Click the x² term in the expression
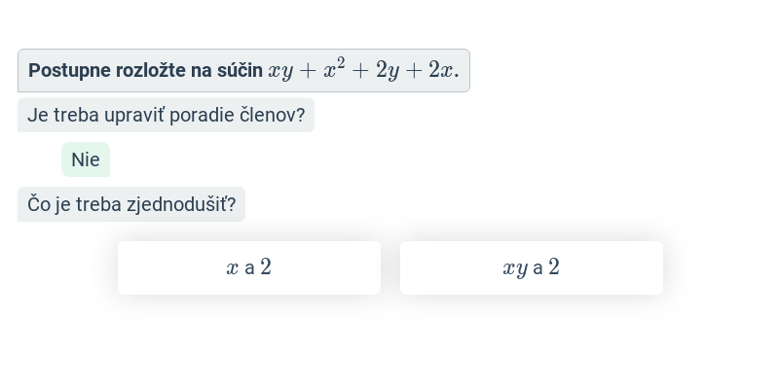Screen dimensions: 779x389 (x=334, y=68)
